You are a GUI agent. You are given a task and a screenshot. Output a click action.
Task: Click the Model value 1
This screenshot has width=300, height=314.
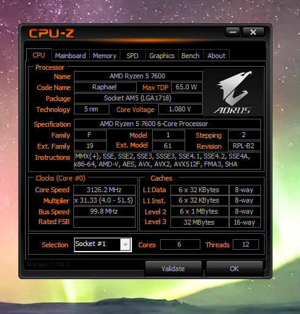click(x=169, y=135)
